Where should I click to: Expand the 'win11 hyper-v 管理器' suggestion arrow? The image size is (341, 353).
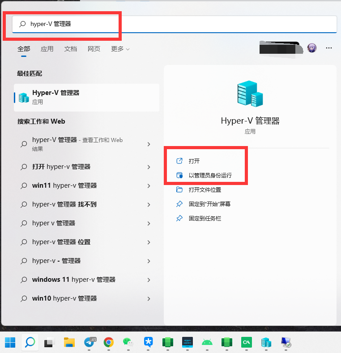[x=149, y=186]
